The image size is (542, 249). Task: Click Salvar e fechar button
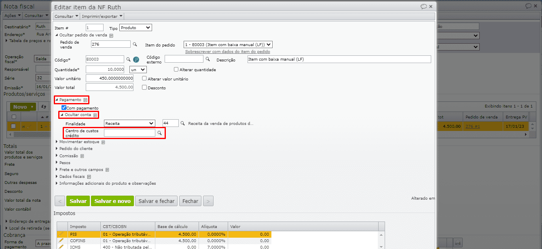point(157,201)
